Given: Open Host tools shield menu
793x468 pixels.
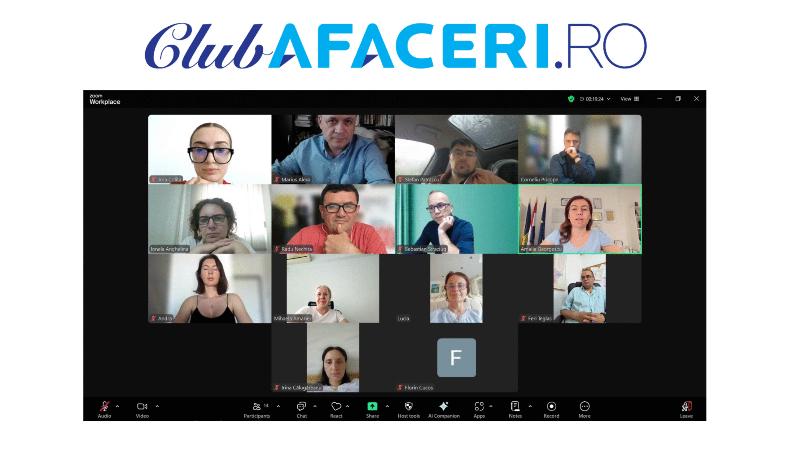Looking at the screenshot, I should [x=409, y=406].
